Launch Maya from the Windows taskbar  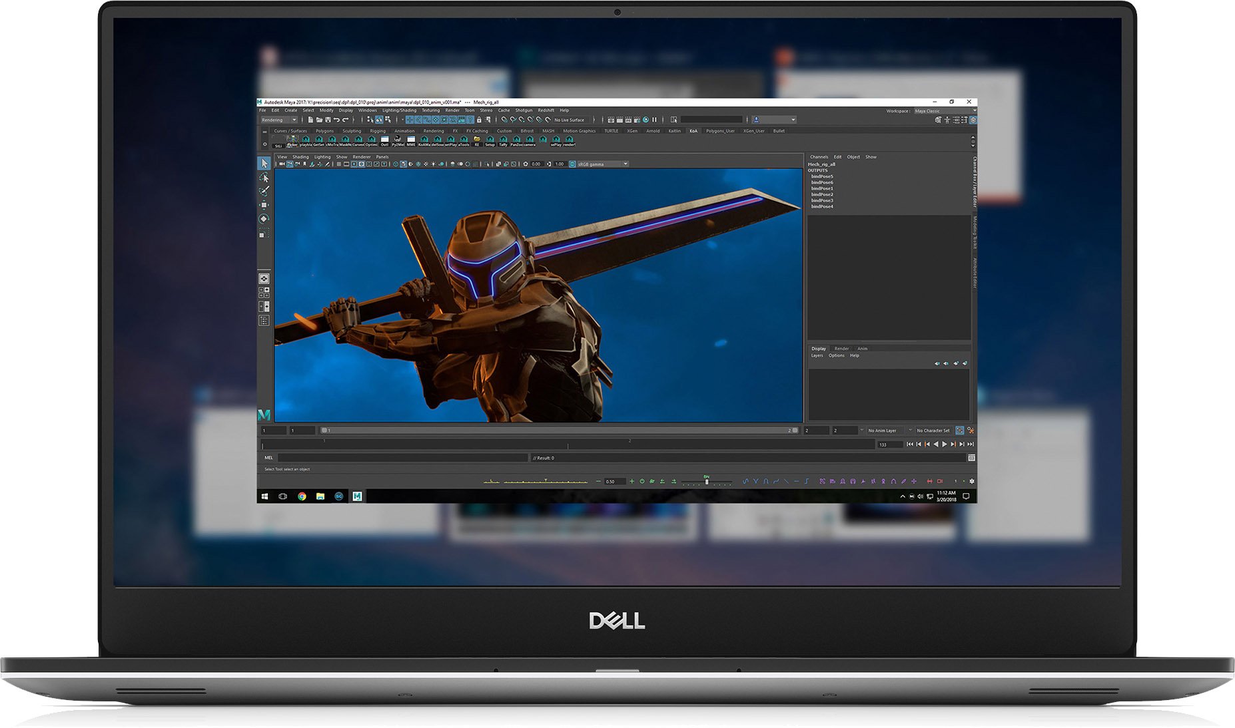357,496
